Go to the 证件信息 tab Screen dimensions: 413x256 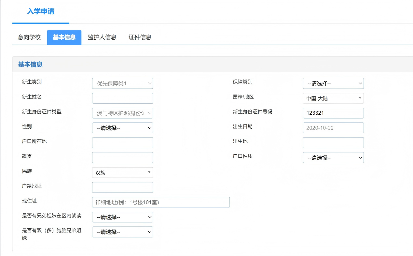[x=140, y=37]
